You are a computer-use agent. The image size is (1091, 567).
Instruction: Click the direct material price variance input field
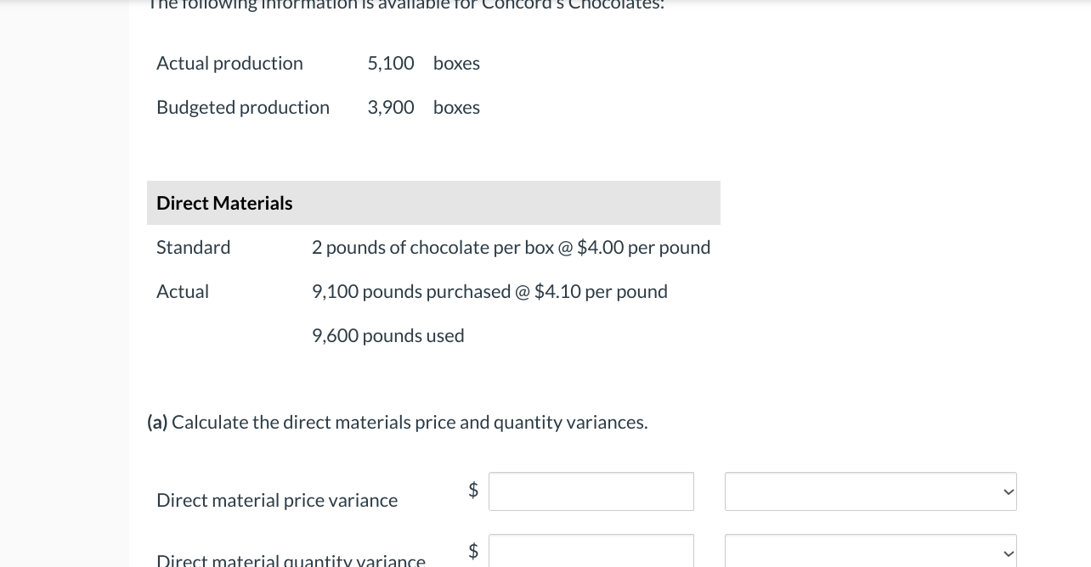pos(591,491)
